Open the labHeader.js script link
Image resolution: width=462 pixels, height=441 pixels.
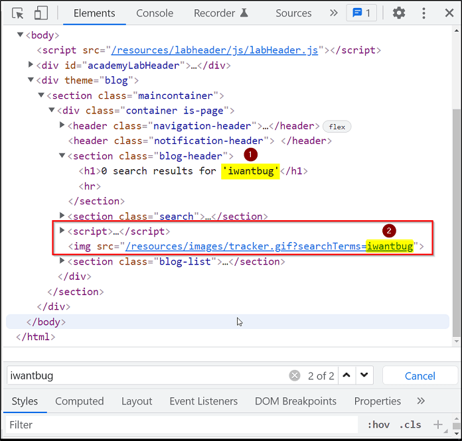[214, 50]
